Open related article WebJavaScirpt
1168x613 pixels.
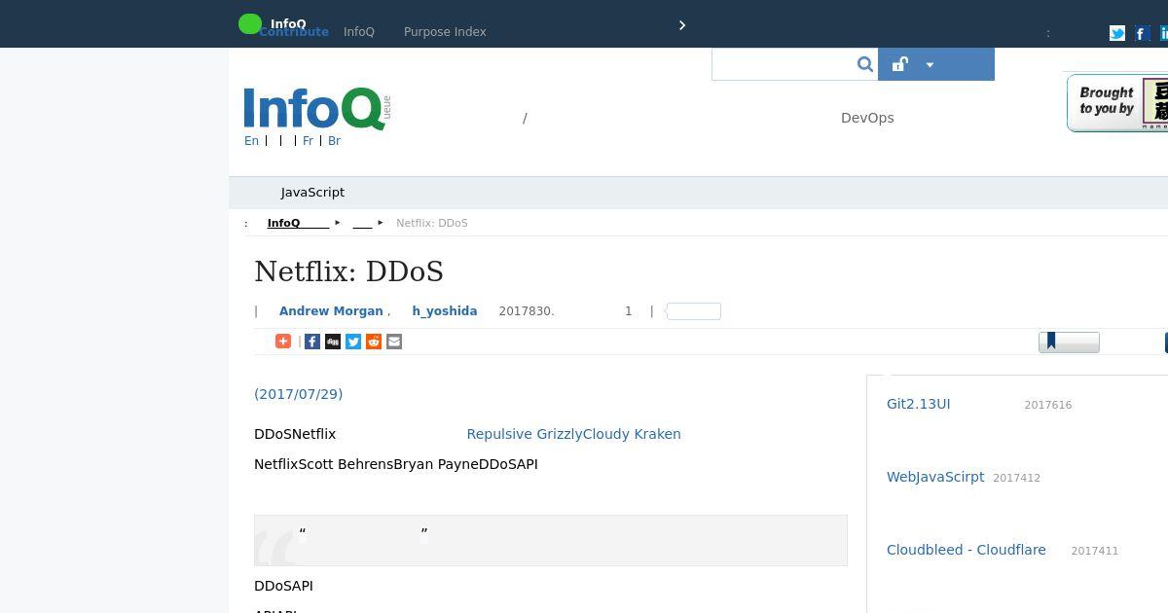point(935,477)
